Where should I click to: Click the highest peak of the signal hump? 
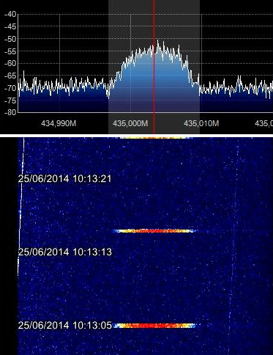click(158, 40)
